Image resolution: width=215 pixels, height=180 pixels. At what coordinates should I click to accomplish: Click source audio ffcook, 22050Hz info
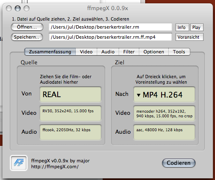click(x=70, y=132)
